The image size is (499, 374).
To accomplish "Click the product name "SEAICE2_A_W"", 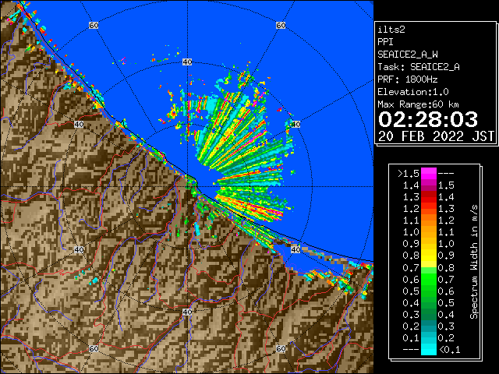I will 407,55.
